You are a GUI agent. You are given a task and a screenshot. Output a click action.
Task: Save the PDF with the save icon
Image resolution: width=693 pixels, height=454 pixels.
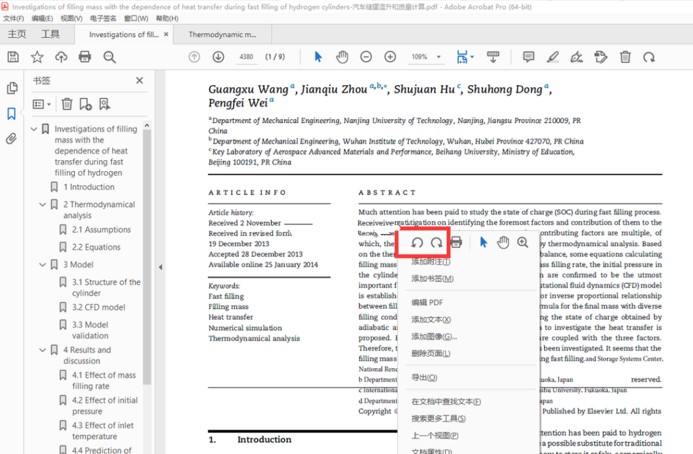click(x=14, y=57)
